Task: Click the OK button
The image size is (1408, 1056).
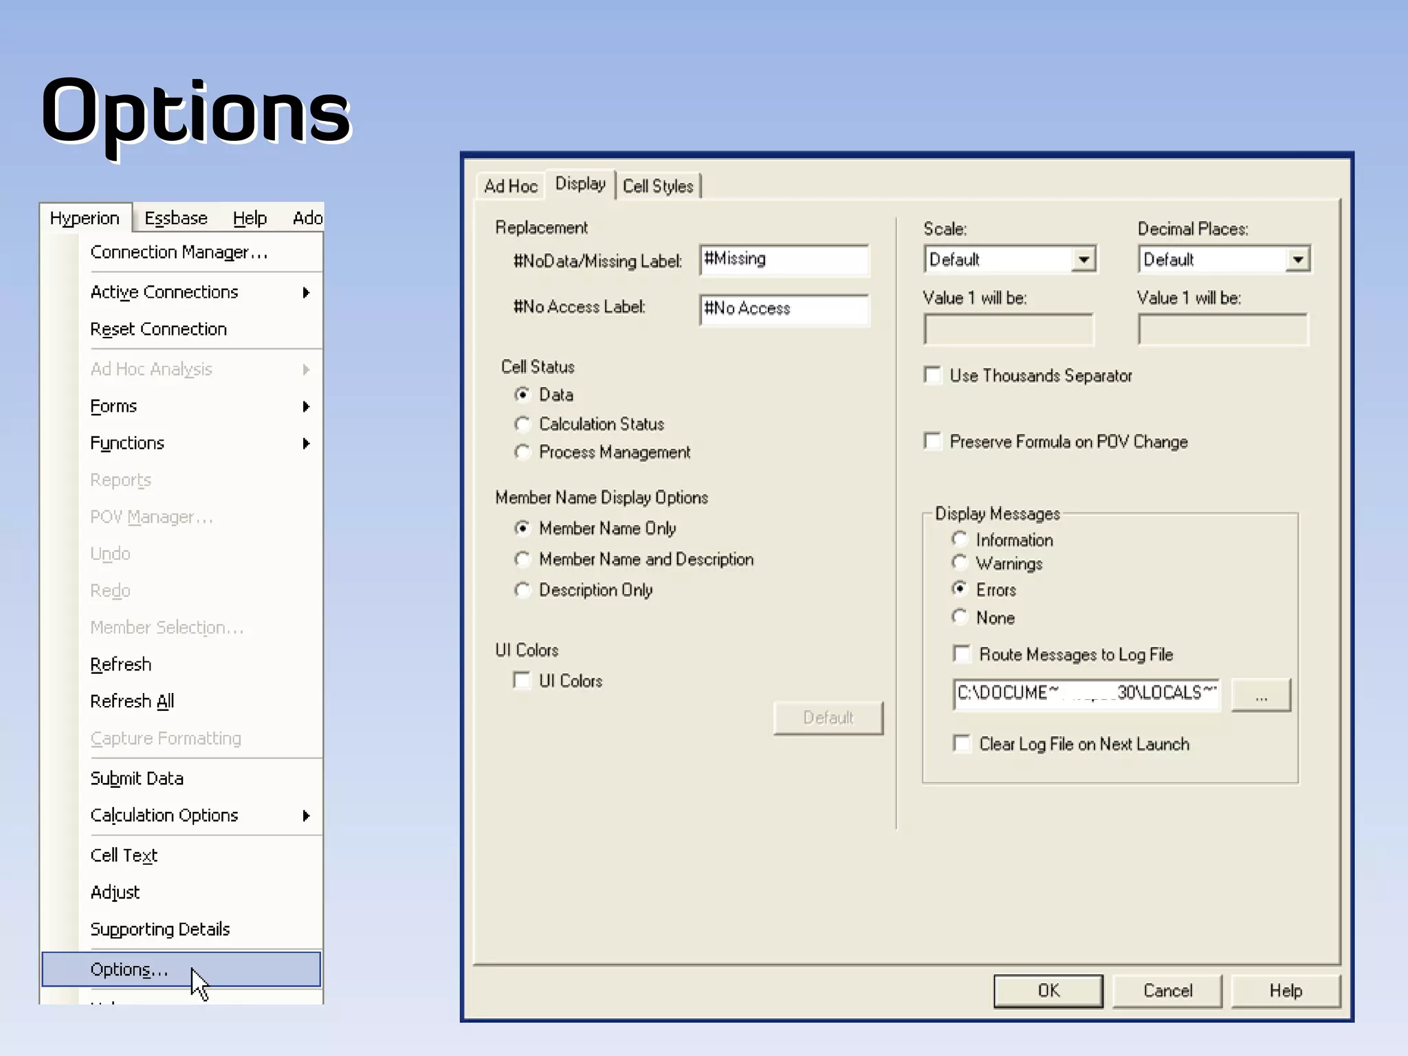Action: pos(1048,991)
